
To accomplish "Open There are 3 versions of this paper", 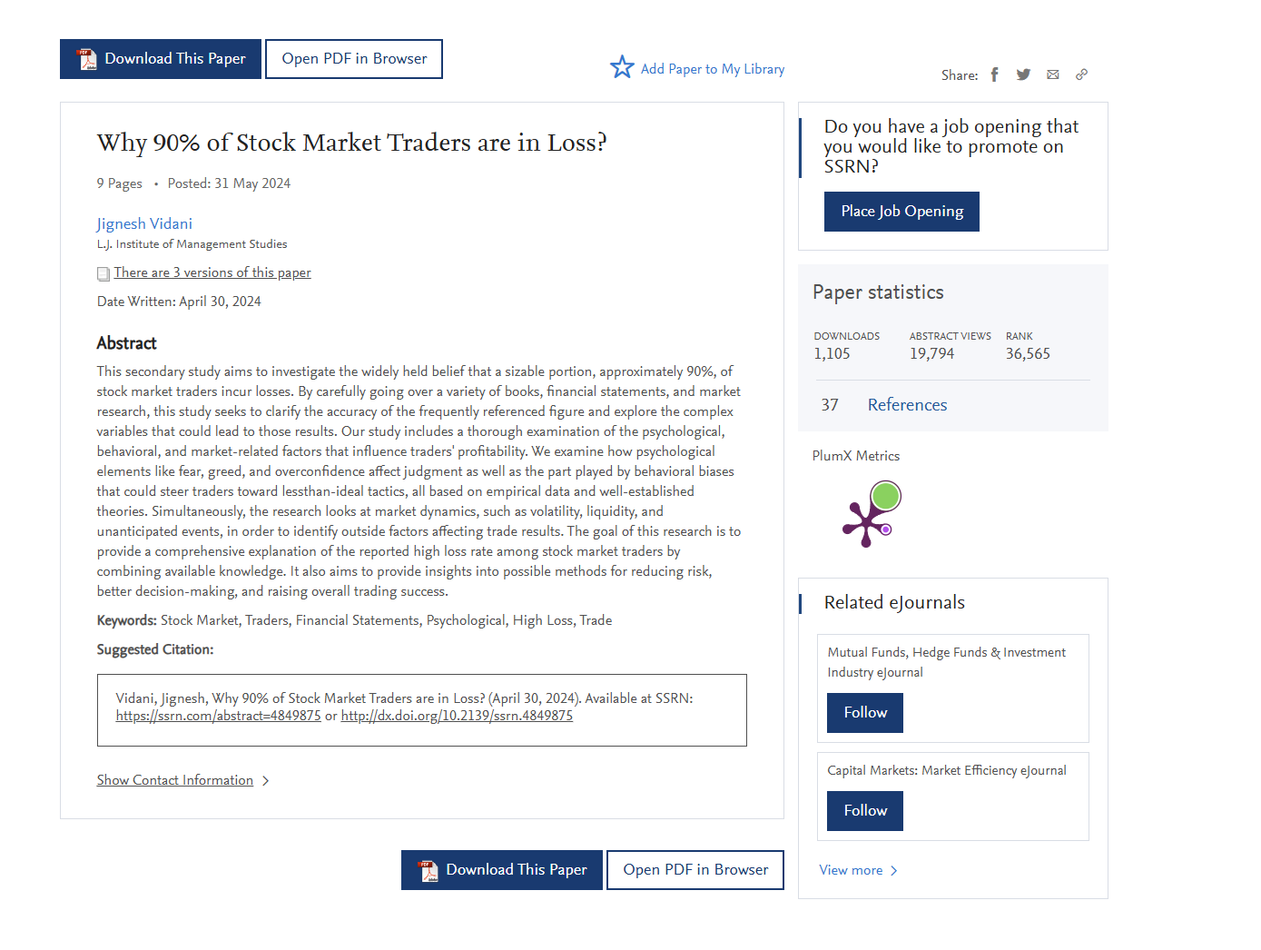I will (212, 272).
